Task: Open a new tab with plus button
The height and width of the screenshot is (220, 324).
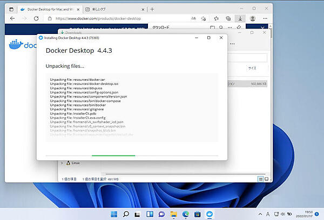Action: (152, 9)
